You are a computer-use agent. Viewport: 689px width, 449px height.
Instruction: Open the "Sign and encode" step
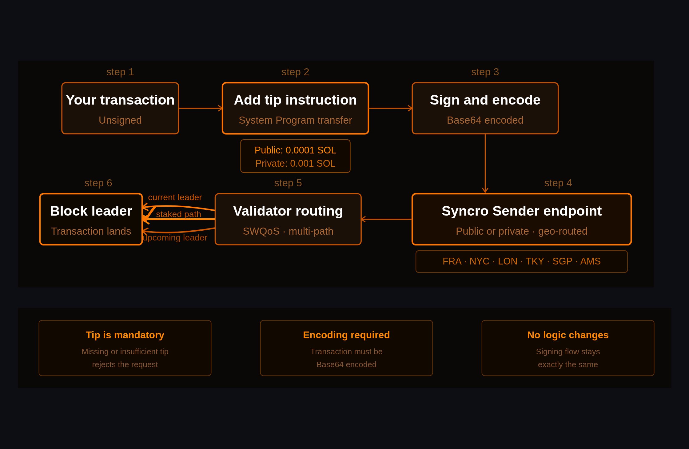(485, 108)
